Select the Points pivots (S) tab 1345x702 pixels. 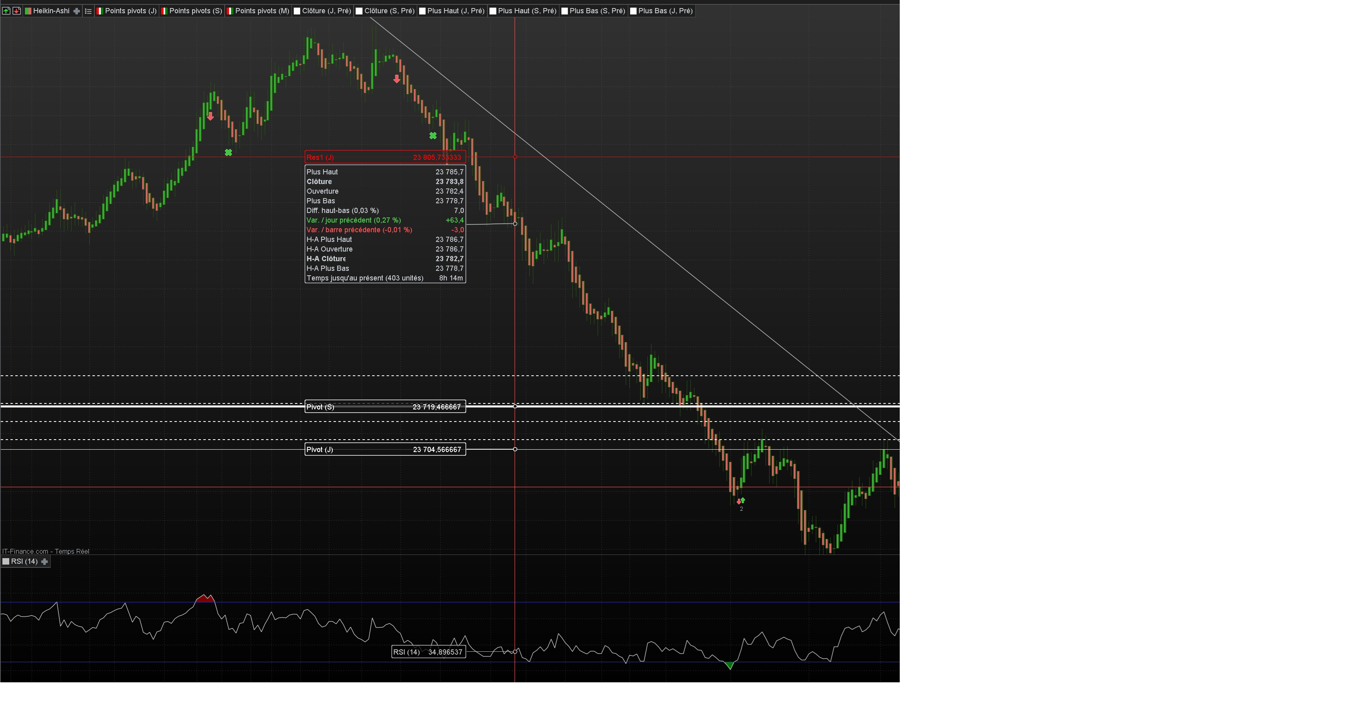pyautogui.click(x=195, y=11)
